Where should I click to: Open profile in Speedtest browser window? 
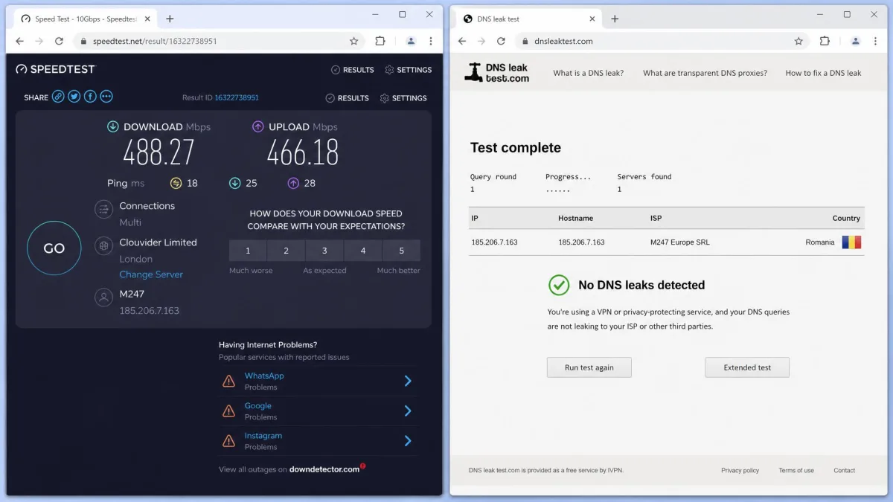(x=411, y=42)
